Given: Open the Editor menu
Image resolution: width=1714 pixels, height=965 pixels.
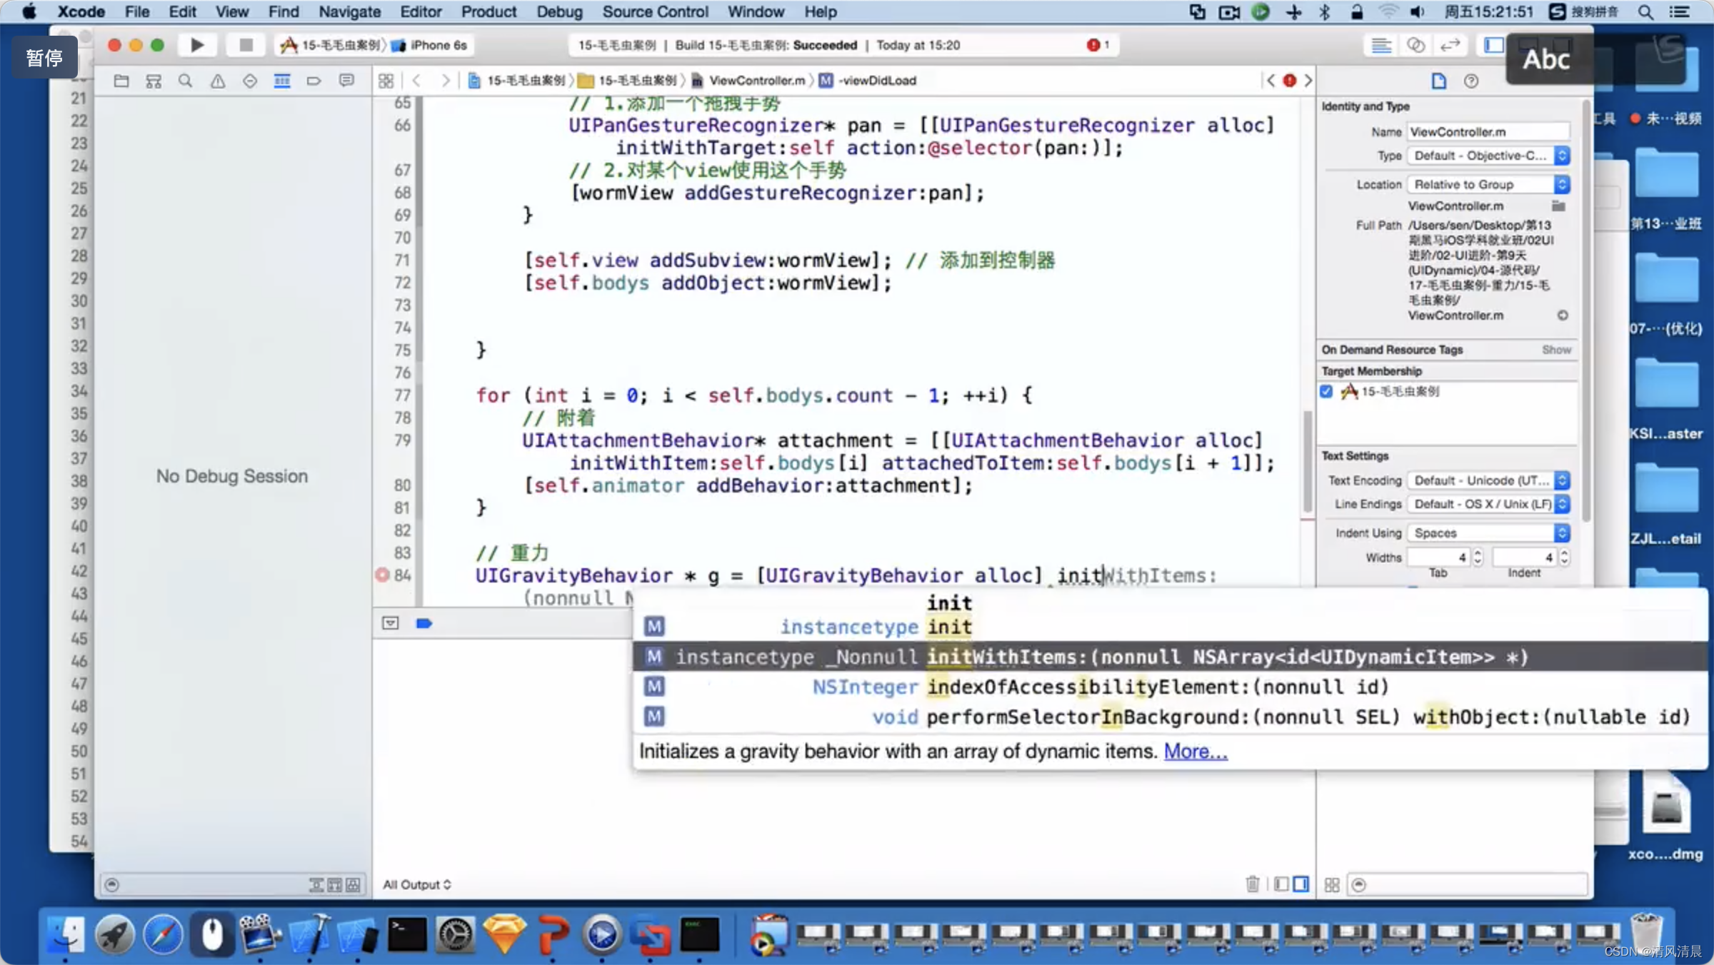Looking at the screenshot, I should [x=421, y=11].
